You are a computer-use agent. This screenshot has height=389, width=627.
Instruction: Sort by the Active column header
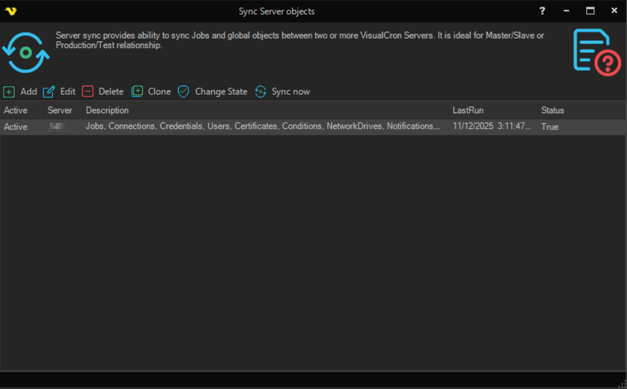tap(16, 110)
